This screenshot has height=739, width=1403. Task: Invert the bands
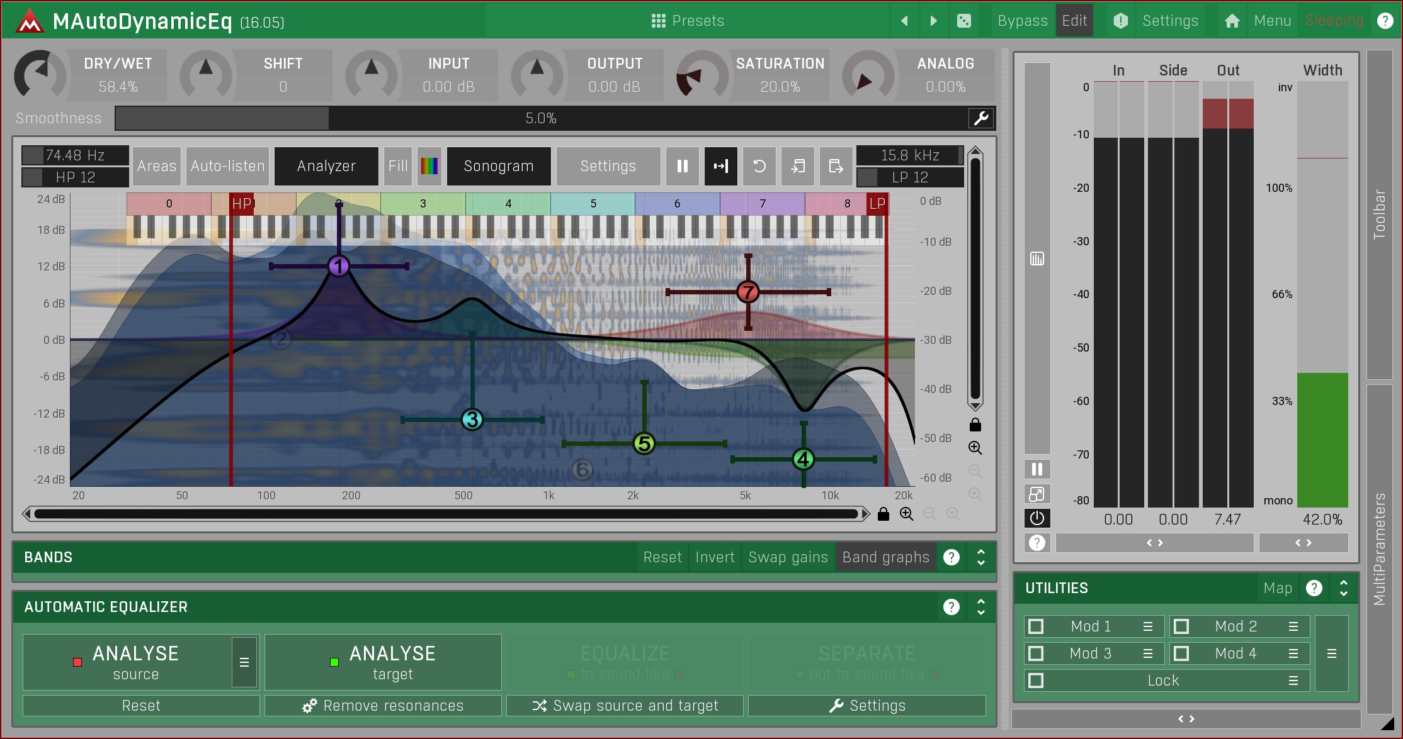point(715,557)
